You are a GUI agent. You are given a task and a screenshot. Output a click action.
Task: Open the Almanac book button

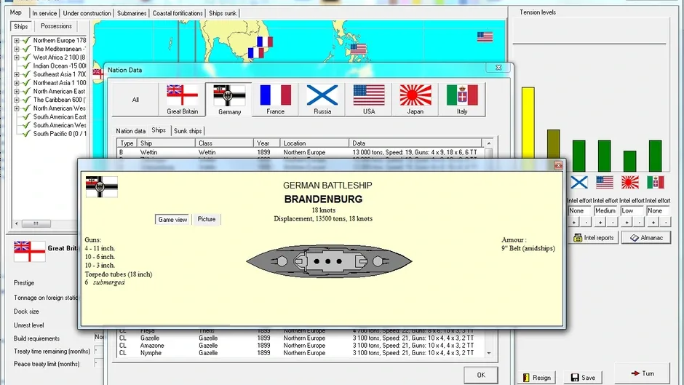click(646, 237)
